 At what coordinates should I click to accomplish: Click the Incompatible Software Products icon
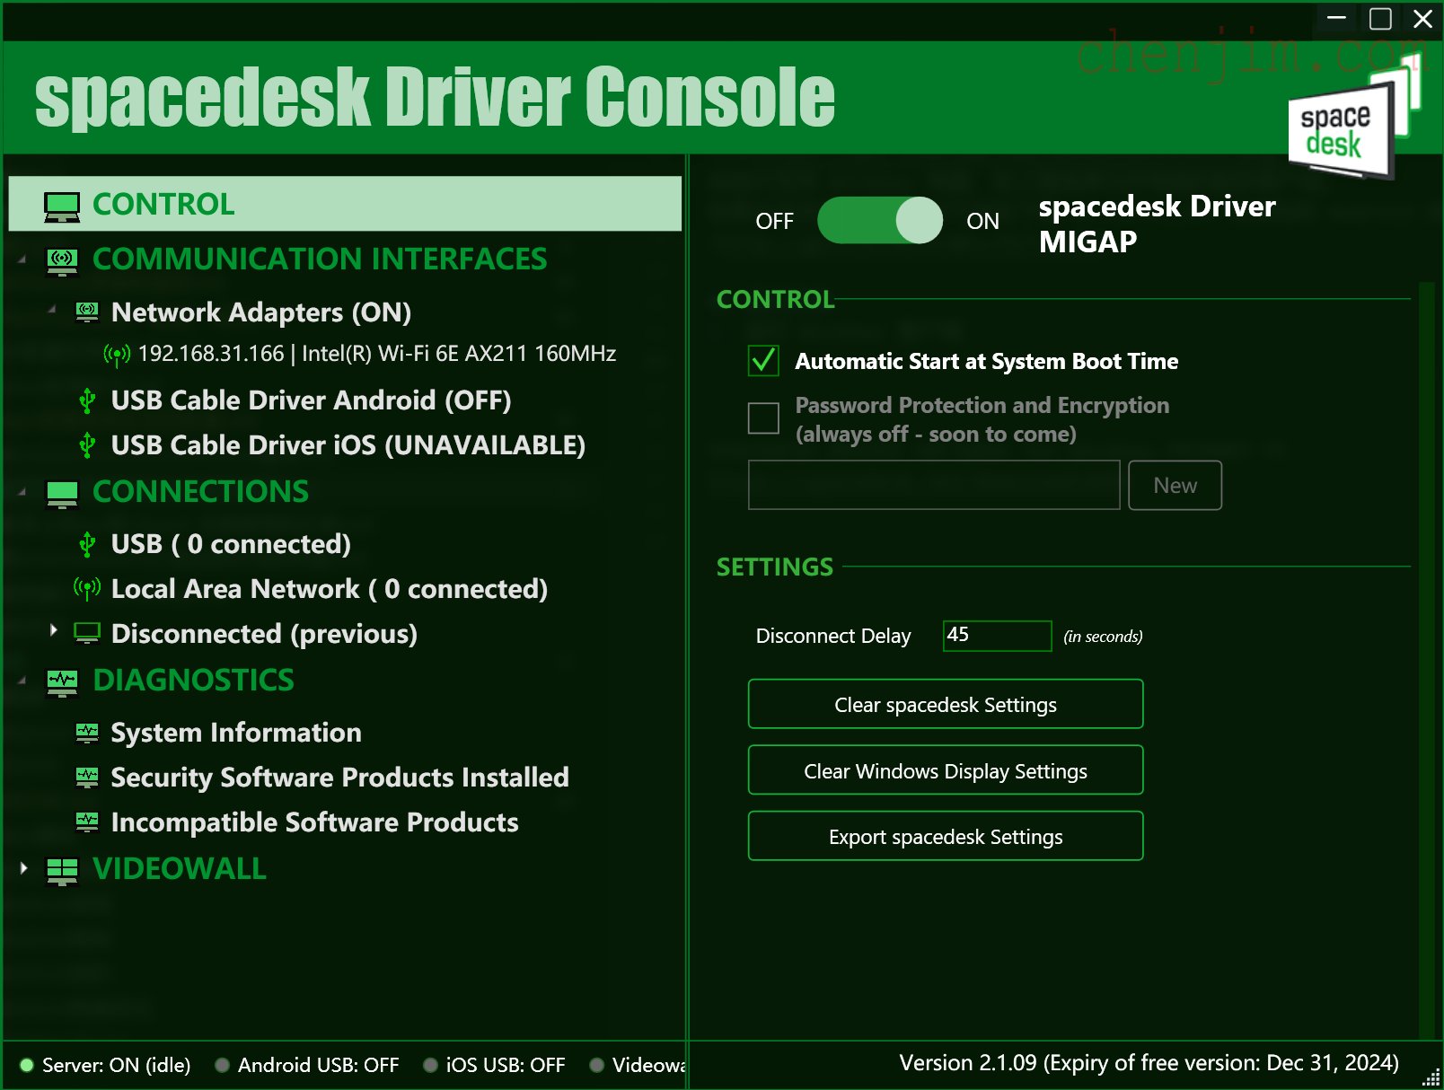87,822
